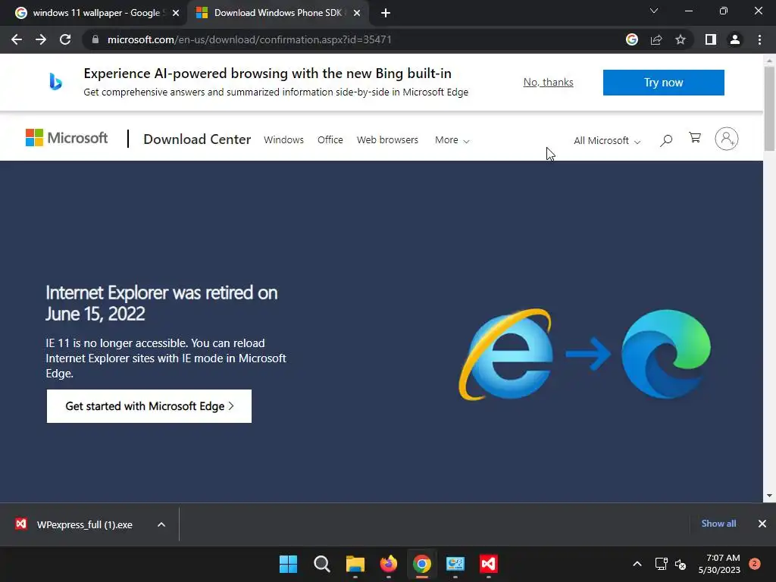
Task: Share this page icon
Action: (656, 39)
